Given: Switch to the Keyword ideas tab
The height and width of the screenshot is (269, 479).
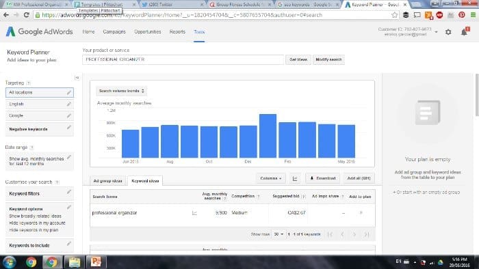Looking at the screenshot, I should pos(145,181).
